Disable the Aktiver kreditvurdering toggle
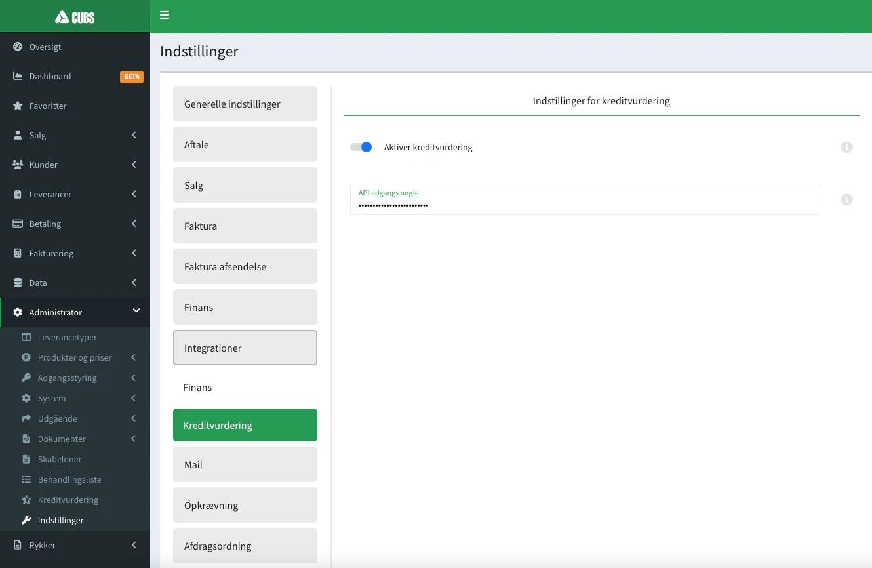The width and height of the screenshot is (872, 568). click(361, 147)
